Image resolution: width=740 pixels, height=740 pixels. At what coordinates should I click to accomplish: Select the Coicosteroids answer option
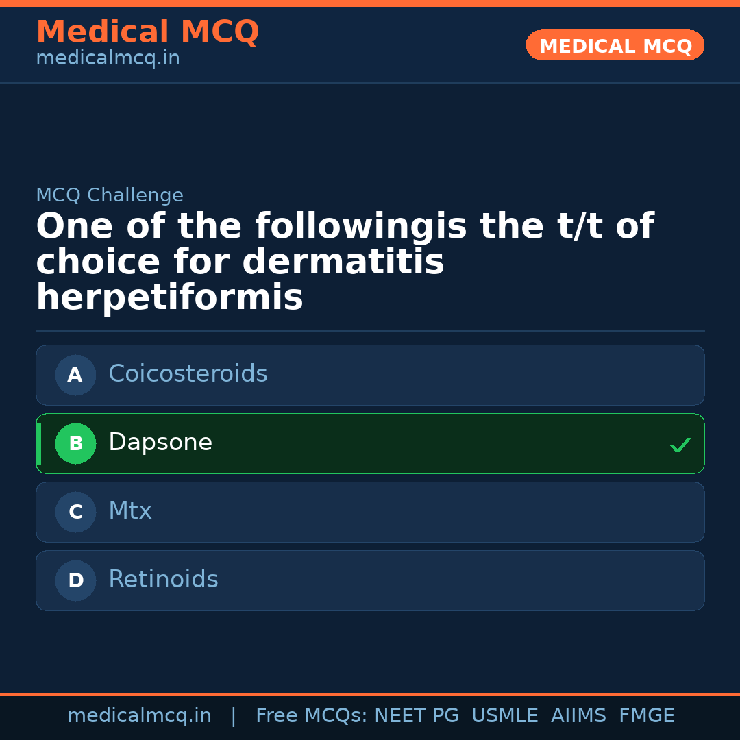(x=370, y=375)
